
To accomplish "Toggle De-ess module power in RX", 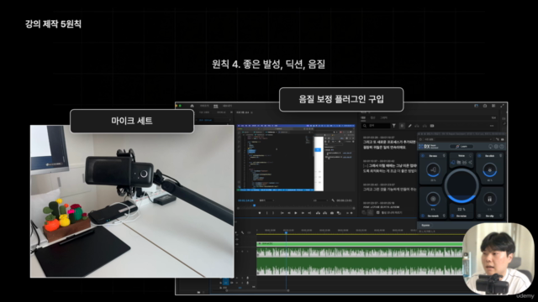I will (423, 156).
